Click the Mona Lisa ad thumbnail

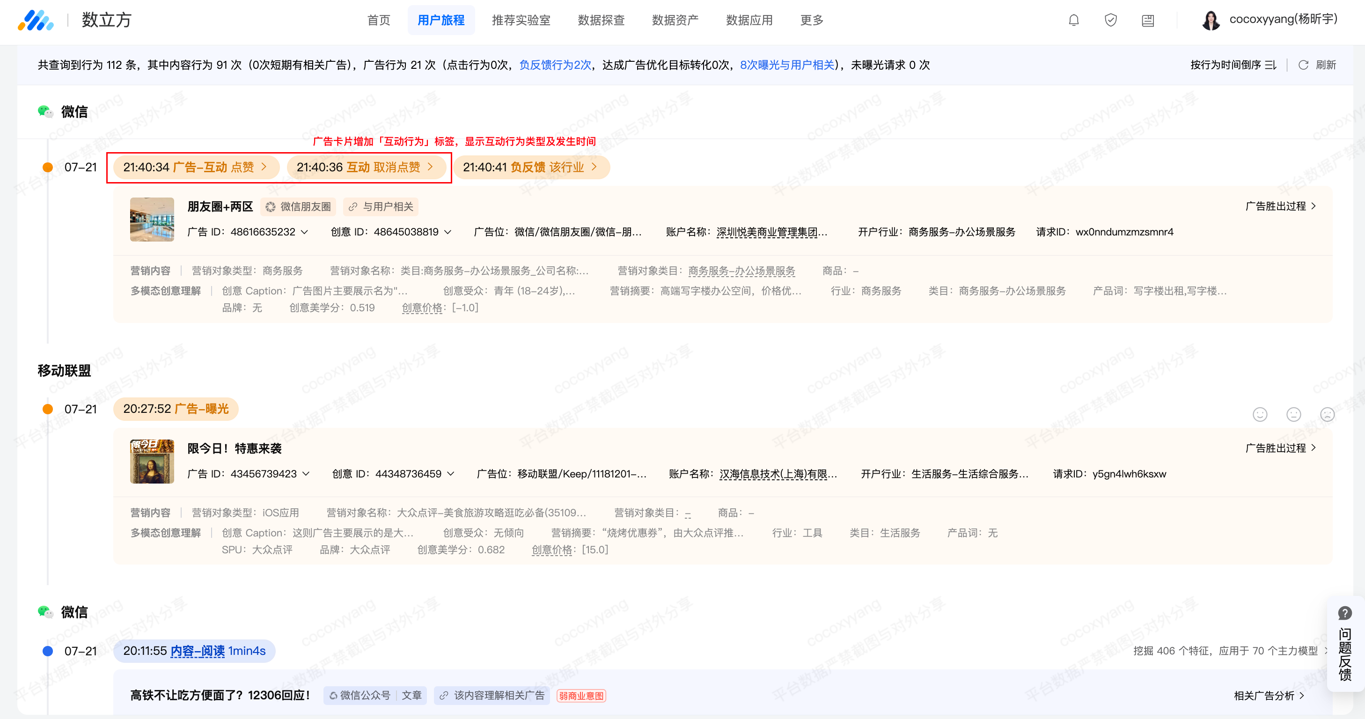coord(152,461)
